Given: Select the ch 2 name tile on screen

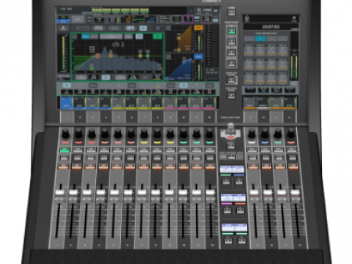Looking at the screenshot, I should point(79,103).
